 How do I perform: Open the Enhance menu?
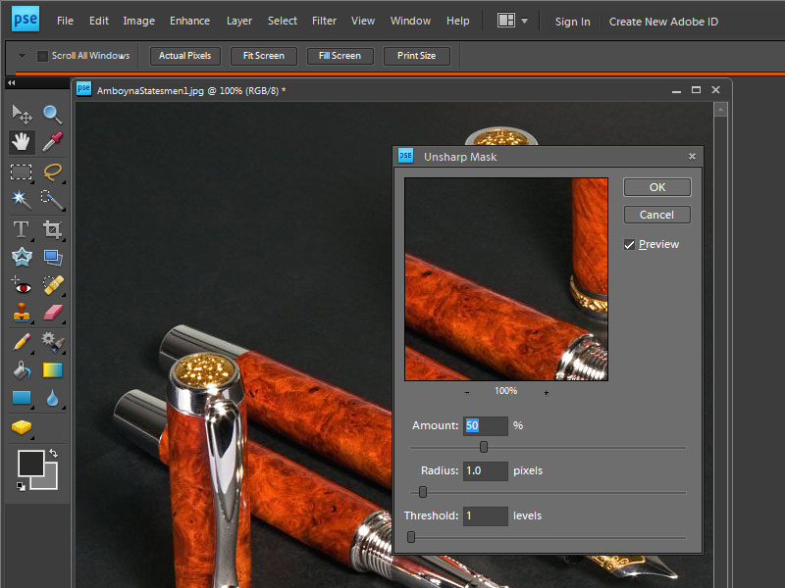pos(189,21)
